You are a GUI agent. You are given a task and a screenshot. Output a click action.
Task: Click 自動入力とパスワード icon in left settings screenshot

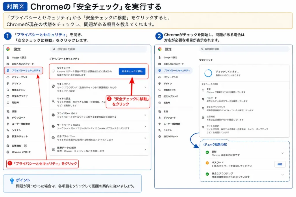[x=8, y=64]
